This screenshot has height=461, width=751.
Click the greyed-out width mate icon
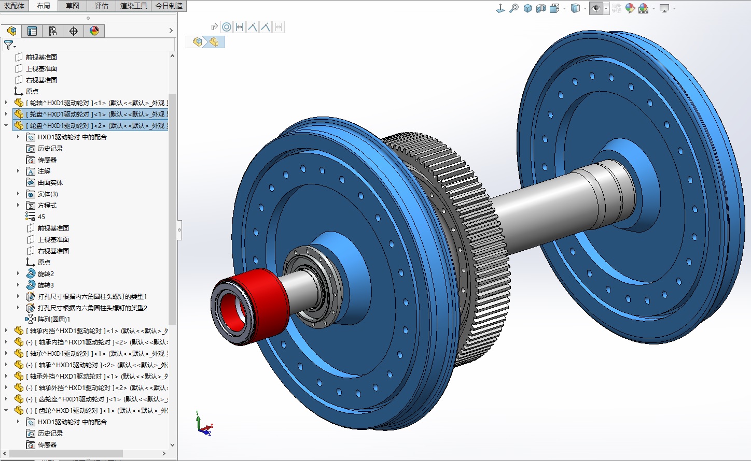click(x=279, y=27)
